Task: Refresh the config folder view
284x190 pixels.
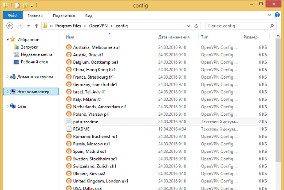Action: click(196, 26)
